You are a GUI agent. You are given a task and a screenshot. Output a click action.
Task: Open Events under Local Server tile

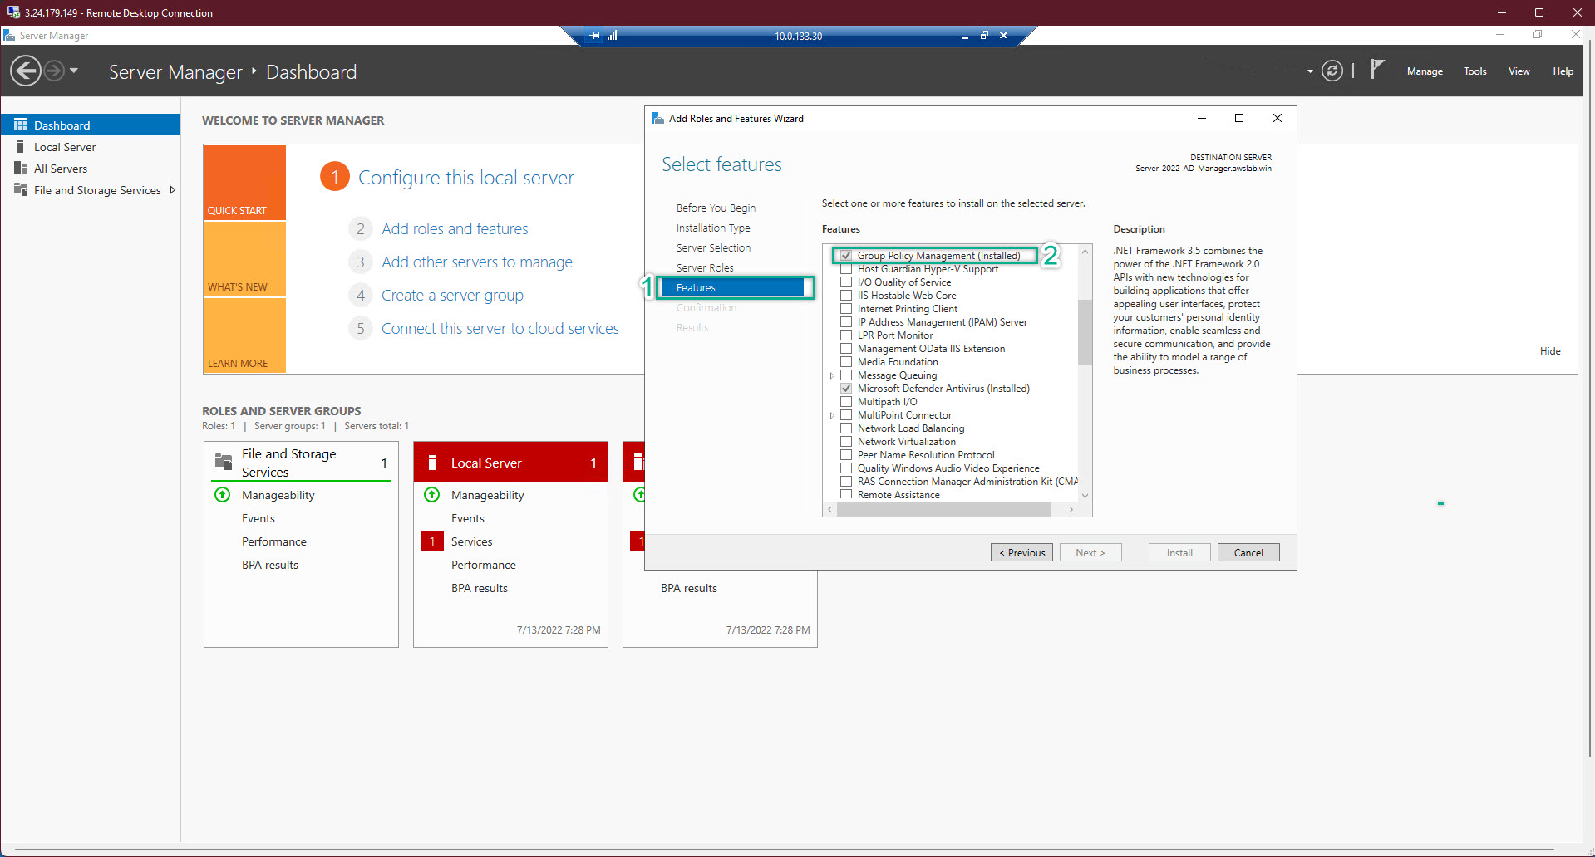click(x=468, y=518)
